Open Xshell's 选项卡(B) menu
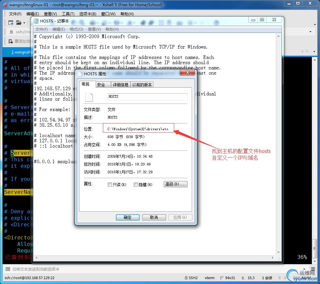Viewport: 320px width, 284px height. [88, 14]
